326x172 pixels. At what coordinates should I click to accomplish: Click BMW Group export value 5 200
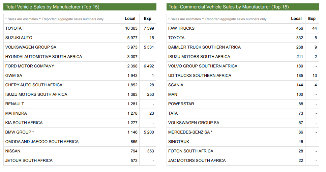click(149, 132)
